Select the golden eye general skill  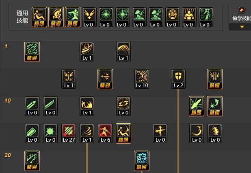[172, 17]
